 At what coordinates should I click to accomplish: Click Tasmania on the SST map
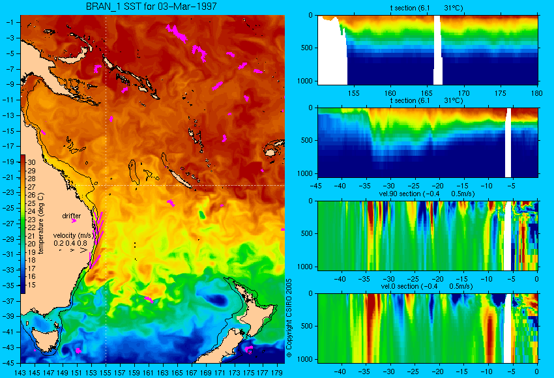click(46, 338)
